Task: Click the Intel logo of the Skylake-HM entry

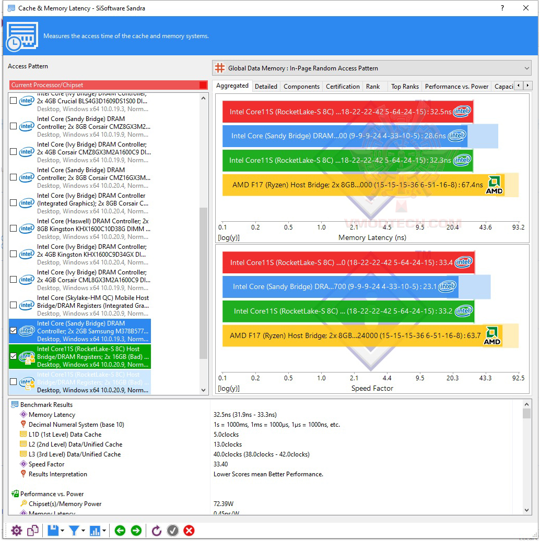Action: 27,305
